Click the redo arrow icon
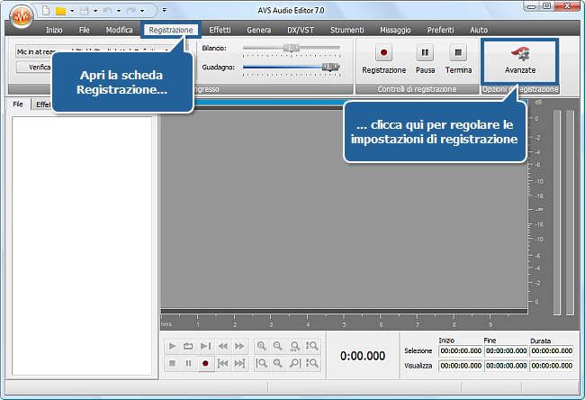 [x=131, y=11]
